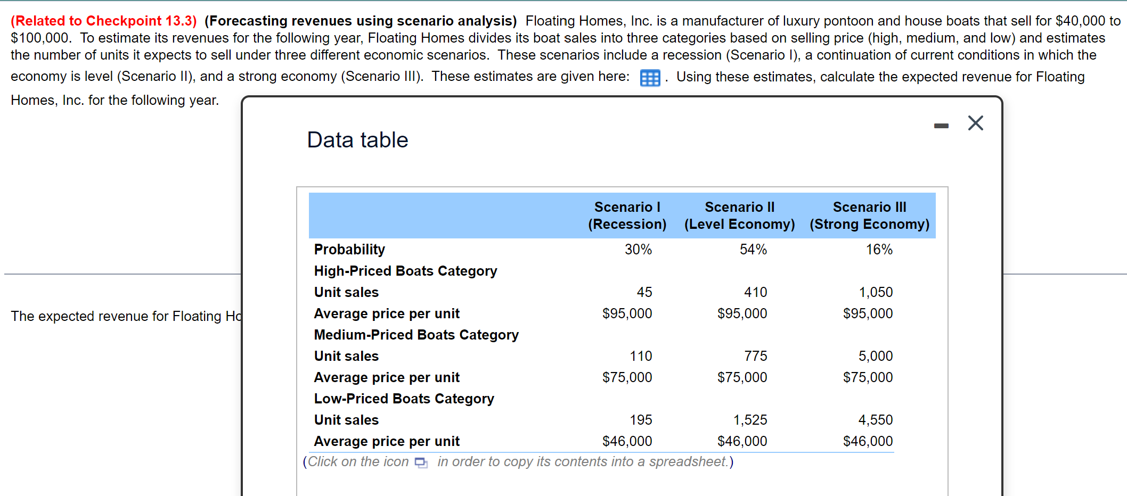Close the Data table popup

(975, 123)
